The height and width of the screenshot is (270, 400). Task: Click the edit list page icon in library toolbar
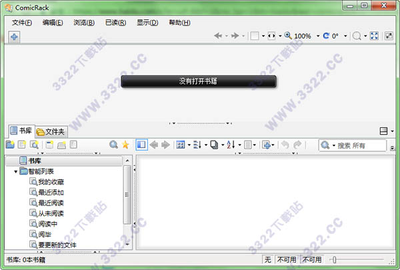tap(73, 145)
